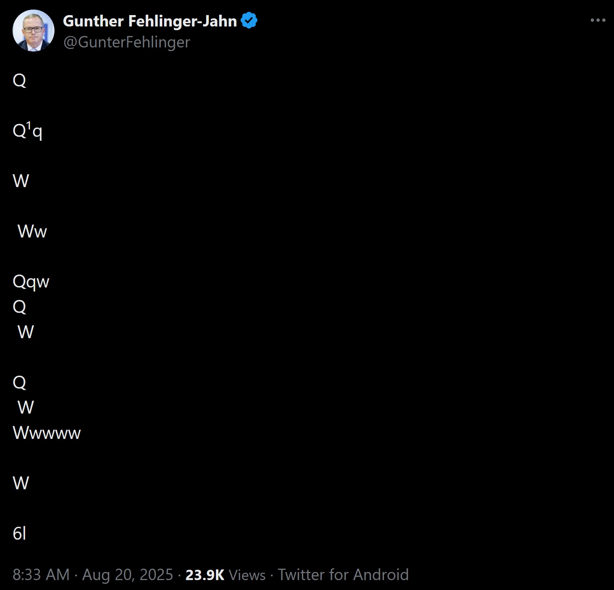This screenshot has height=590, width=614.
Task: Open the @GunterFehlinger handle link
Action: pos(127,42)
